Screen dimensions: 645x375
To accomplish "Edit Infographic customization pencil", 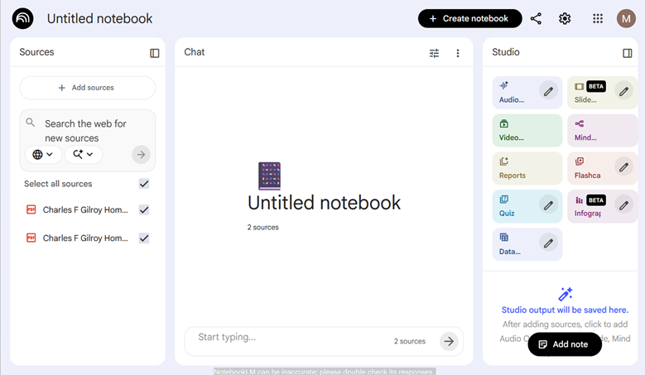I will [x=623, y=205].
